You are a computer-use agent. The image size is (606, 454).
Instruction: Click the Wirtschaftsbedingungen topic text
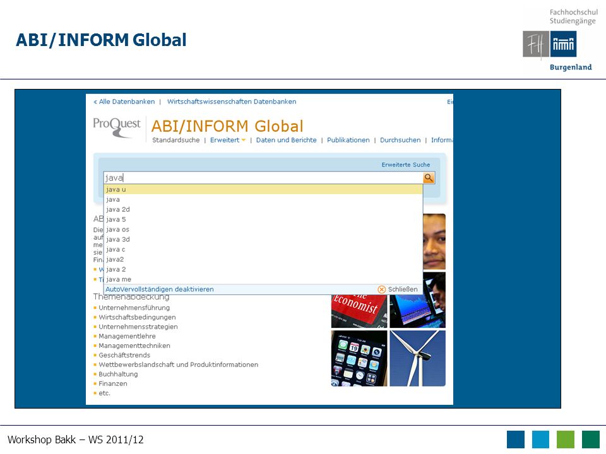137,317
